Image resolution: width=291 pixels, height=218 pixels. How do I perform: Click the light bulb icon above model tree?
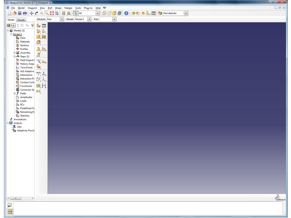point(32,25)
